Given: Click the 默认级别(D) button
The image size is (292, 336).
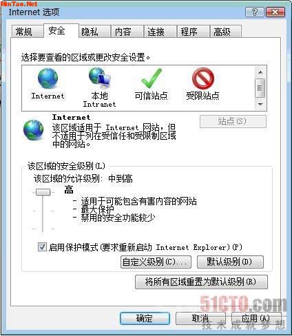Looking at the screenshot, I should point(230,262).
